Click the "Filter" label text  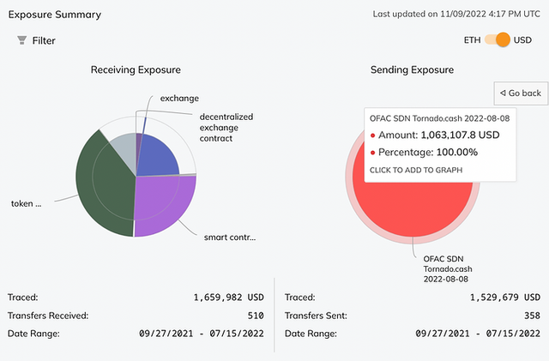click(x=44, y=40)
